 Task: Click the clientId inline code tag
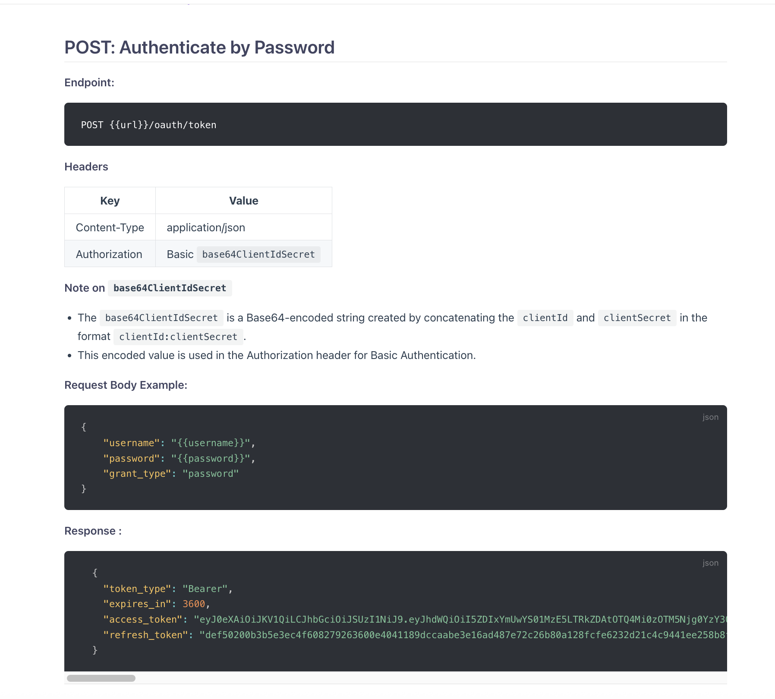545,318
